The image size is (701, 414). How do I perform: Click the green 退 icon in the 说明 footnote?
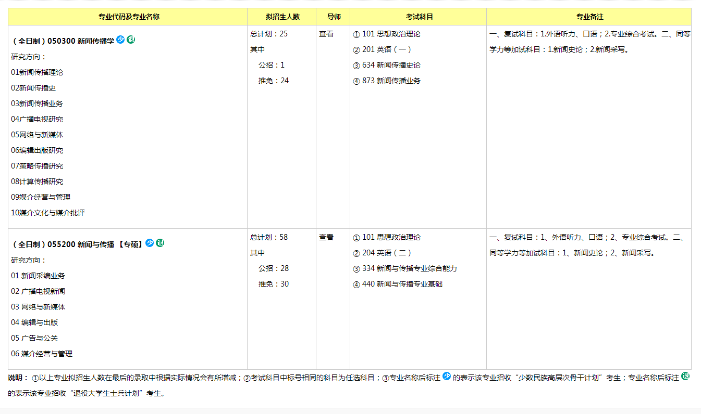pyautogui.click(x=685, y=377)
